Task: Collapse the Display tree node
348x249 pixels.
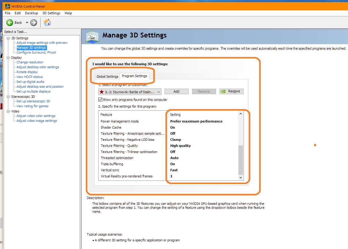Action: coord(8,58)
